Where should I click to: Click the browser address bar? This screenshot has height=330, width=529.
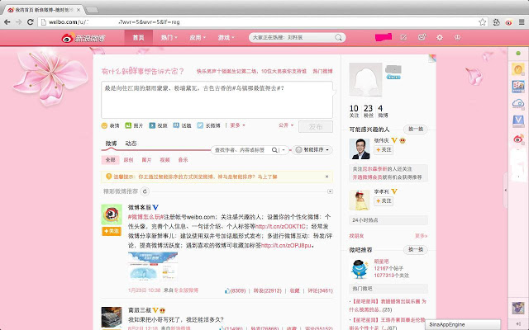(258, 22)
